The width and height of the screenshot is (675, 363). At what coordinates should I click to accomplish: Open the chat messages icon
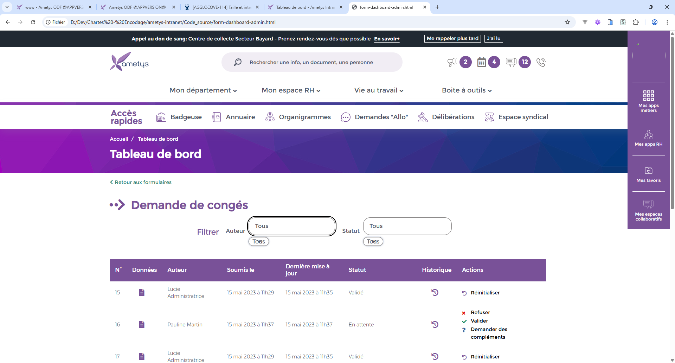(510, 62)
